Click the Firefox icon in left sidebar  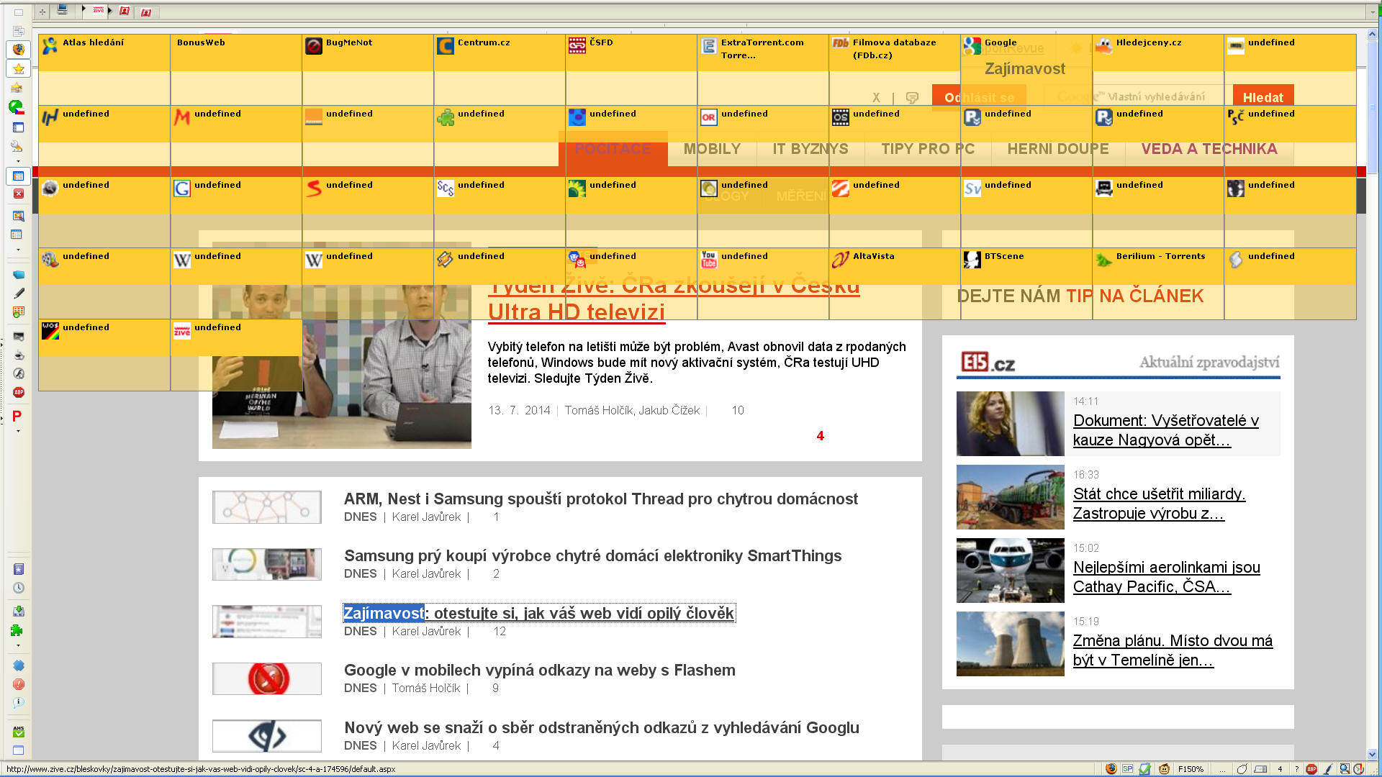tap(19, 50)
